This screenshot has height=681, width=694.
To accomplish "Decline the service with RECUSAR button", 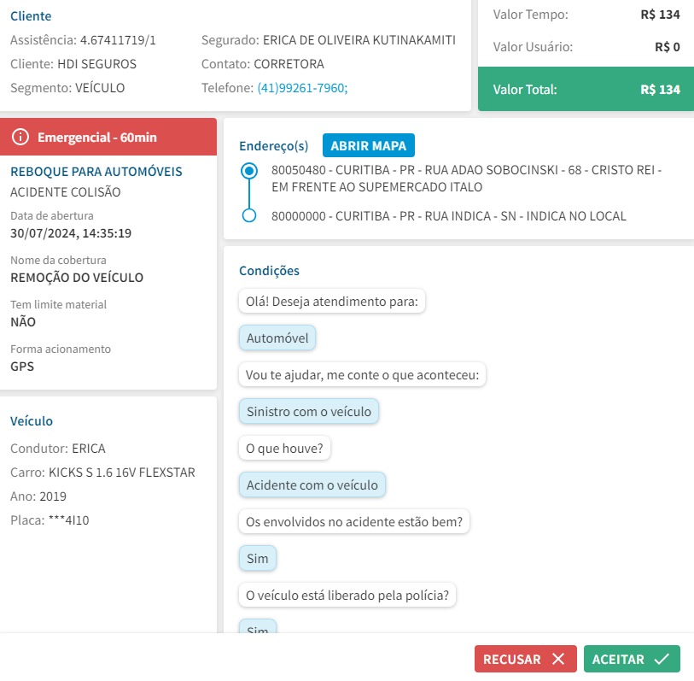I will pos(525,659).
